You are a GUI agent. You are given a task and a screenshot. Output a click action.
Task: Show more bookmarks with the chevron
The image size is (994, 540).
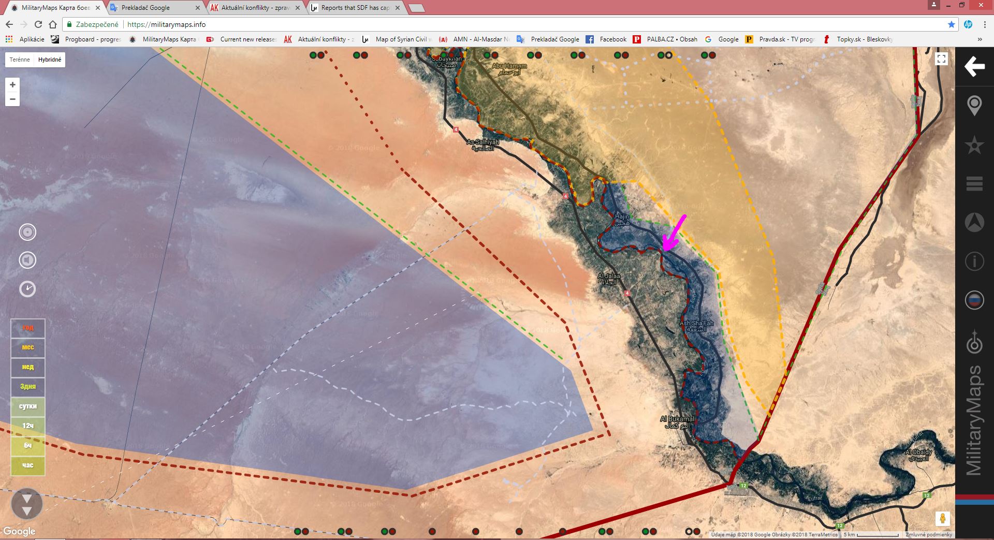pos(980,39)
